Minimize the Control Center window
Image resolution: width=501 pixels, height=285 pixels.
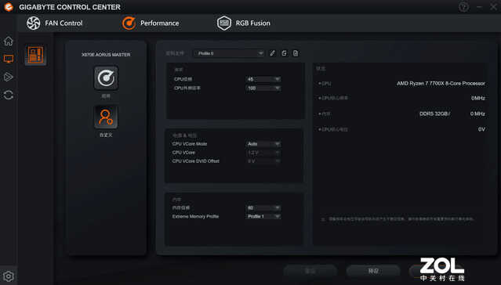pyautogui.click(x=479, y=7)
